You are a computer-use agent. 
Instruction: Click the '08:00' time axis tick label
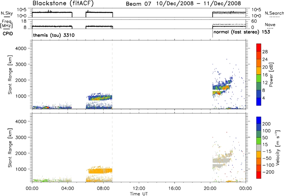[x=103, y=189]
